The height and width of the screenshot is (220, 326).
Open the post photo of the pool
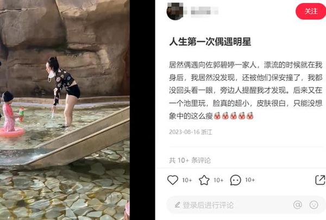coord(65,110)
